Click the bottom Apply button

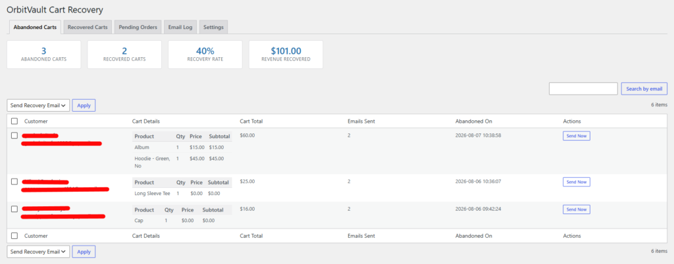click(84, 252)
